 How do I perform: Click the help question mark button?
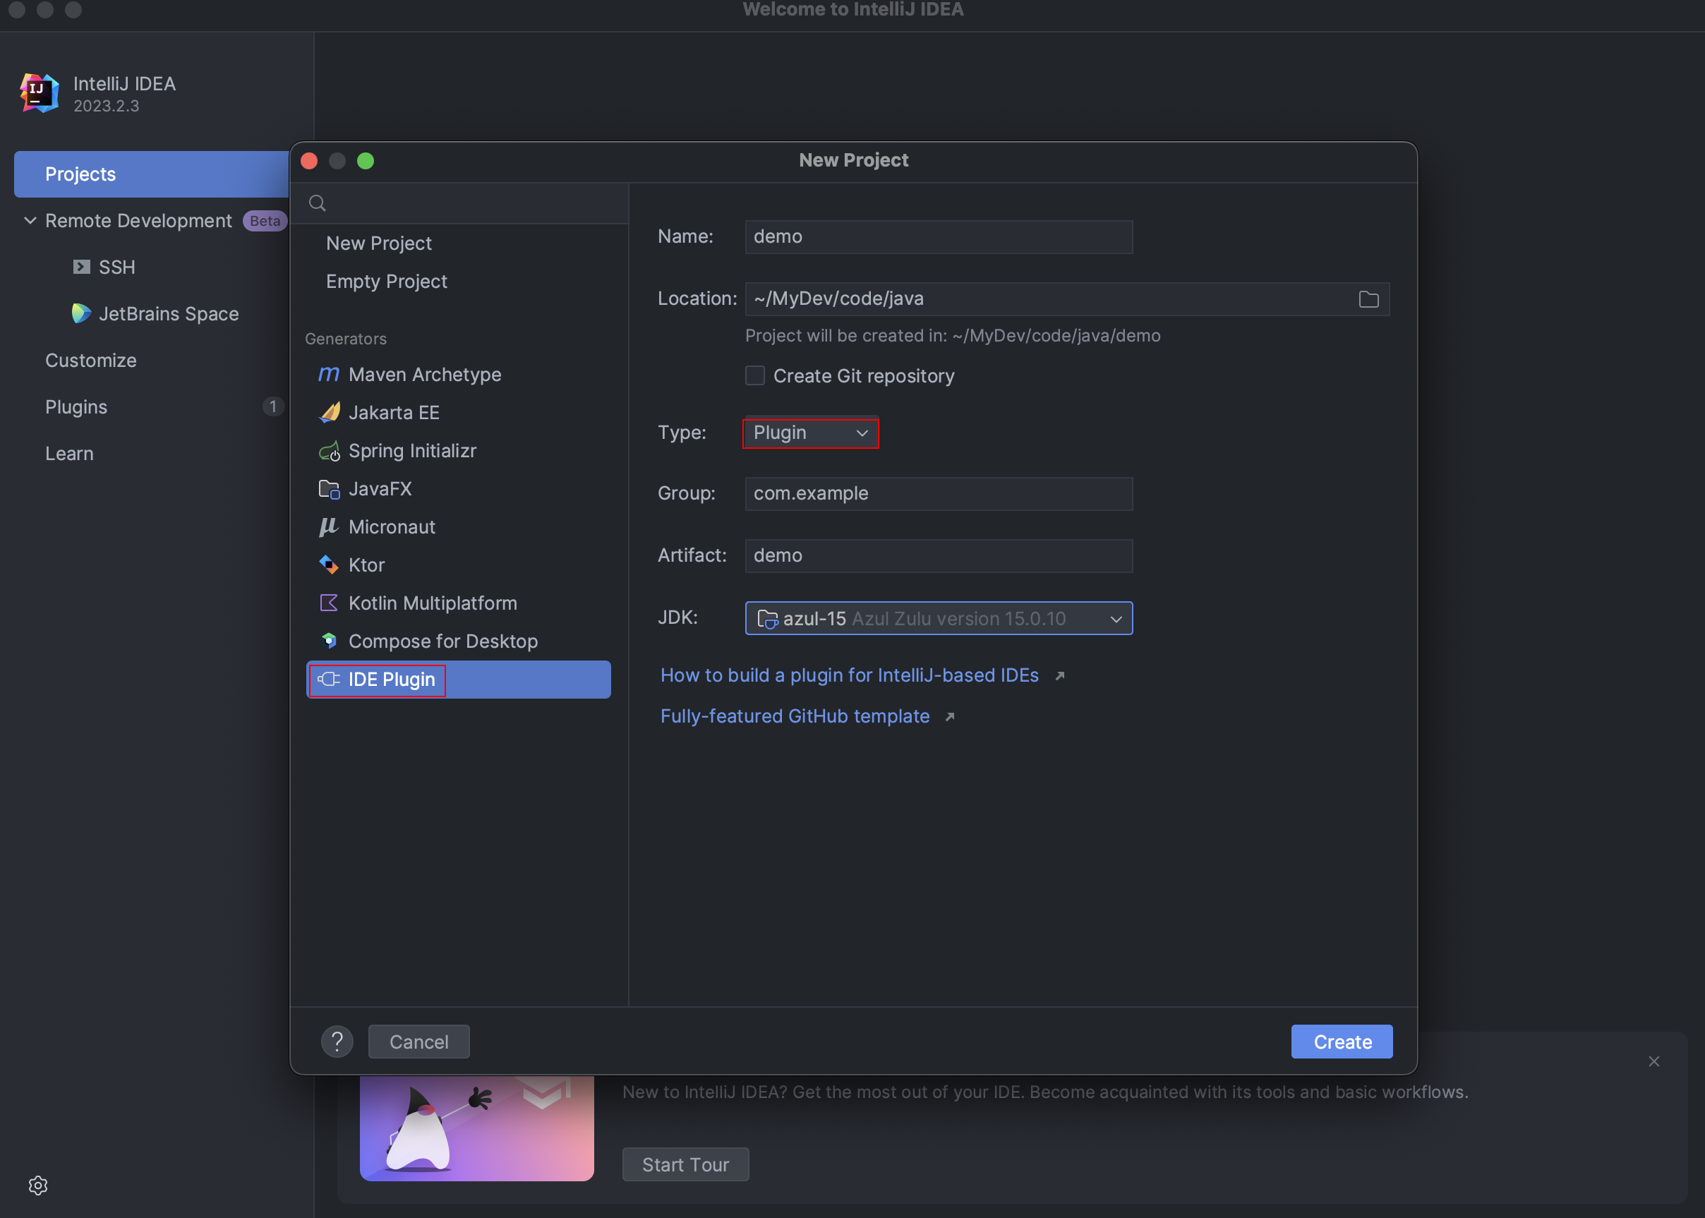[x=337, y=1042]
